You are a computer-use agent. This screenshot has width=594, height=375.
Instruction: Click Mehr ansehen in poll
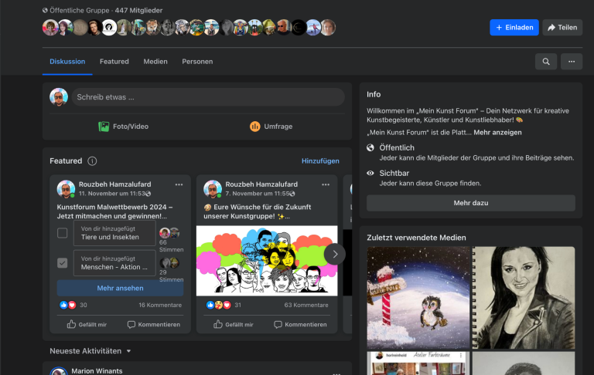coord(120,288)
